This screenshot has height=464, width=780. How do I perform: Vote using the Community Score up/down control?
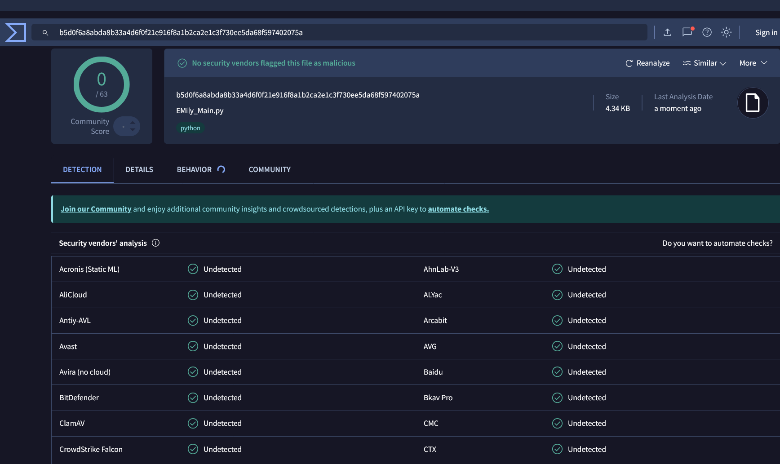(x=127, y=126)
